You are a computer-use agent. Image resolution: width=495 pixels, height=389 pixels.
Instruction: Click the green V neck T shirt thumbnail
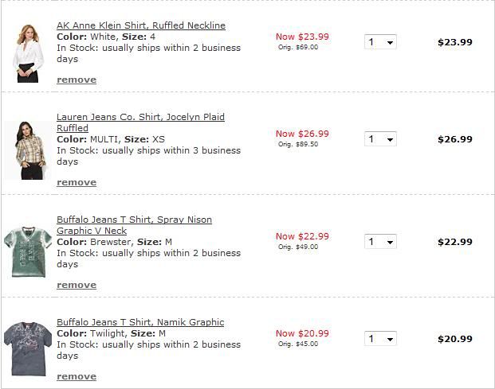click(x=28, y=252)
